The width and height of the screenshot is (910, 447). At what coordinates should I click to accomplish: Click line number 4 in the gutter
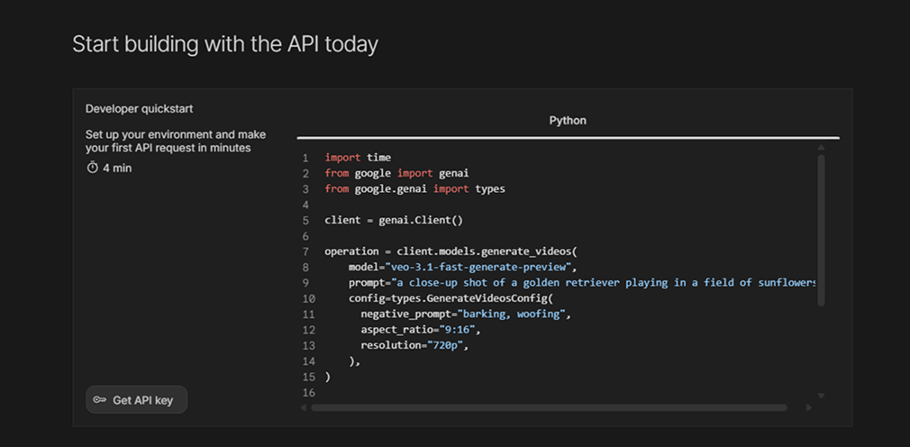[x=305, y=205]
